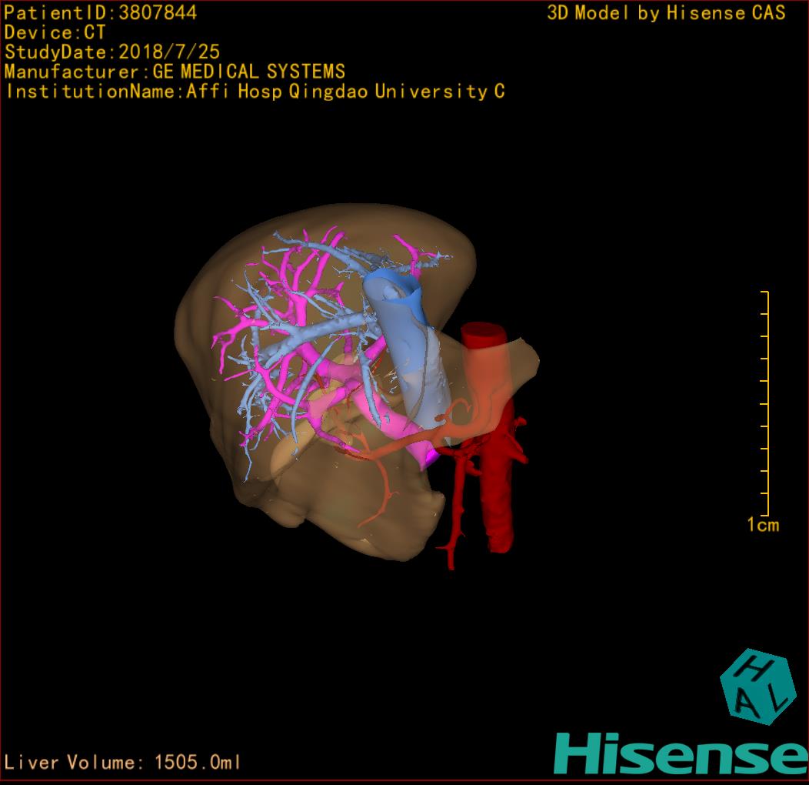Click the StudyDate:2018/7/25 text
The image size is (809, 785).
(112, 52)
